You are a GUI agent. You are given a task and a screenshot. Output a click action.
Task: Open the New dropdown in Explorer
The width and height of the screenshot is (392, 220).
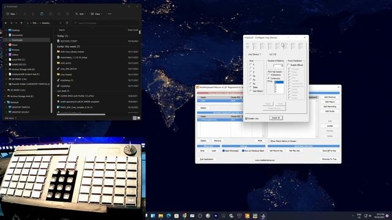[x=12, y=14]
